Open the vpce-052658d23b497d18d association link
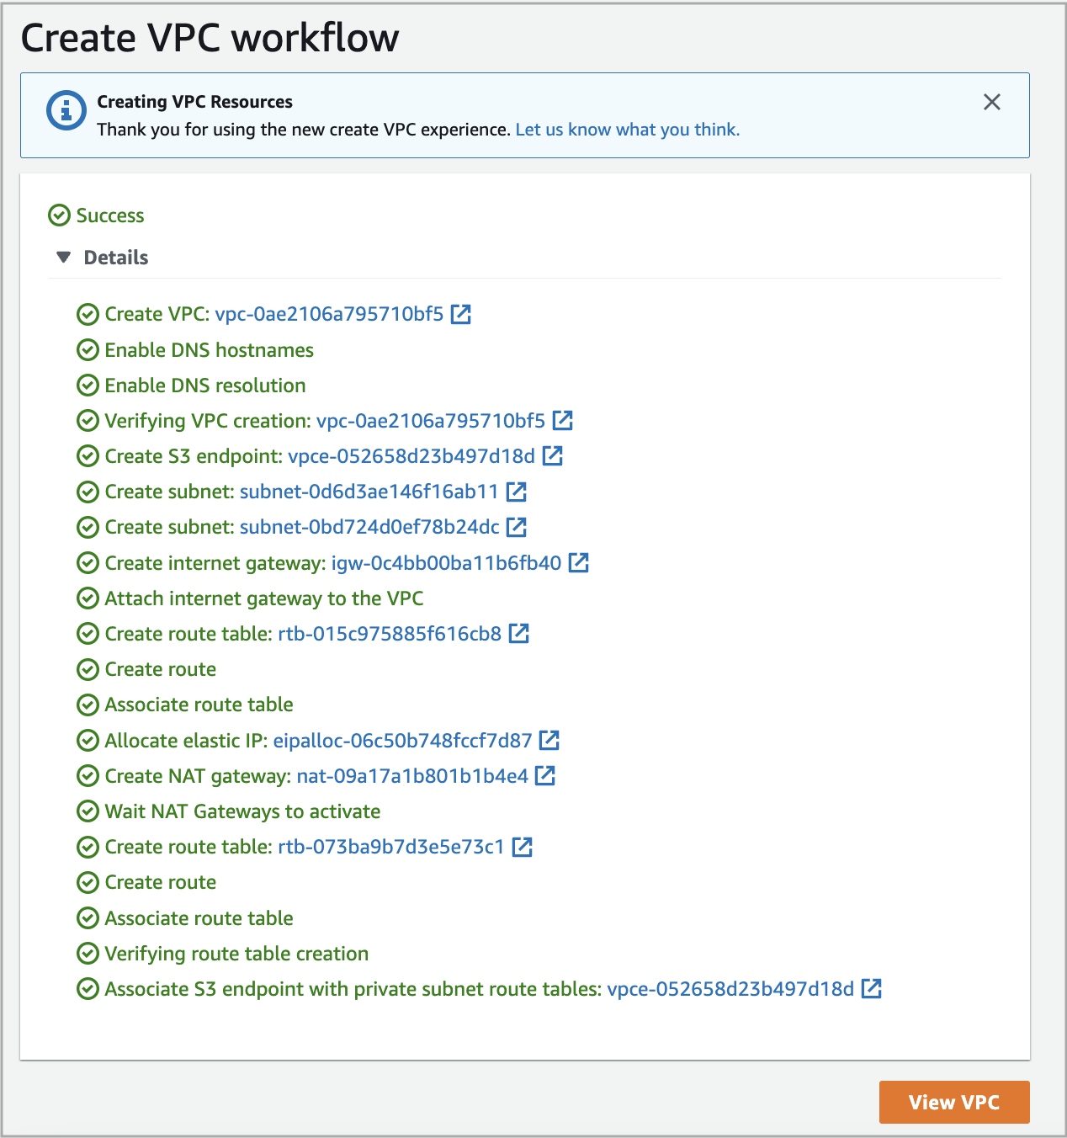Screen dimensions: 1067x1138 pos(732,989)
